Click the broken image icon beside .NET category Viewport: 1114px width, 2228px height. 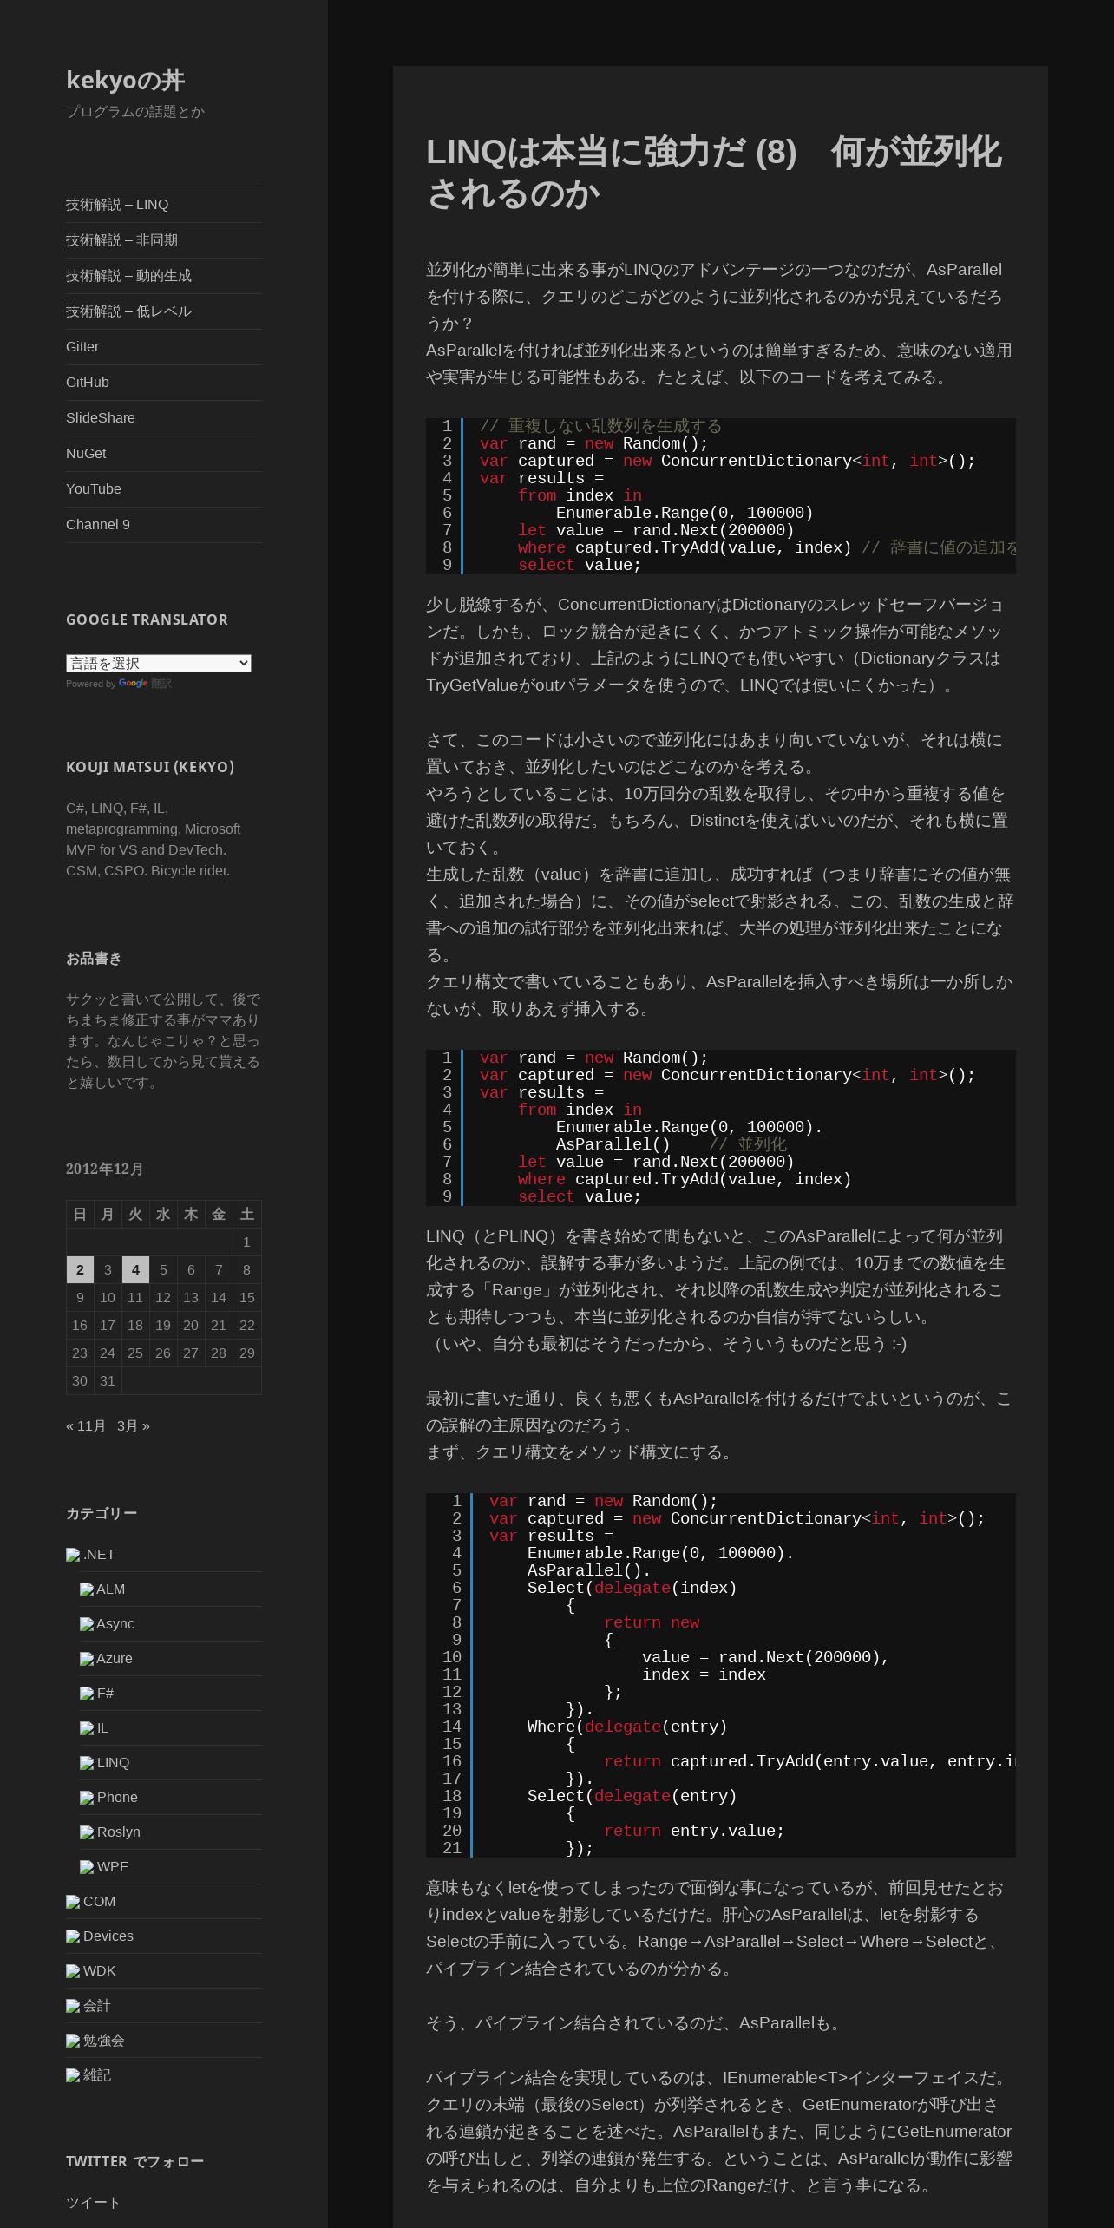tap(73, 1555)
